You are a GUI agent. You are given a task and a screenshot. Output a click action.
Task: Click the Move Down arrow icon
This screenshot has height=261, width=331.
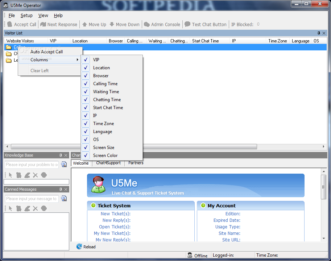coord(112,24)
